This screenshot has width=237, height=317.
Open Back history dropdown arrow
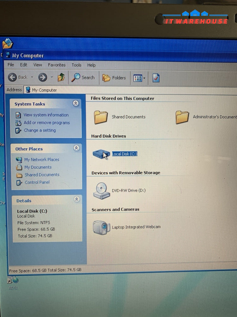click(x=32, y=77)
